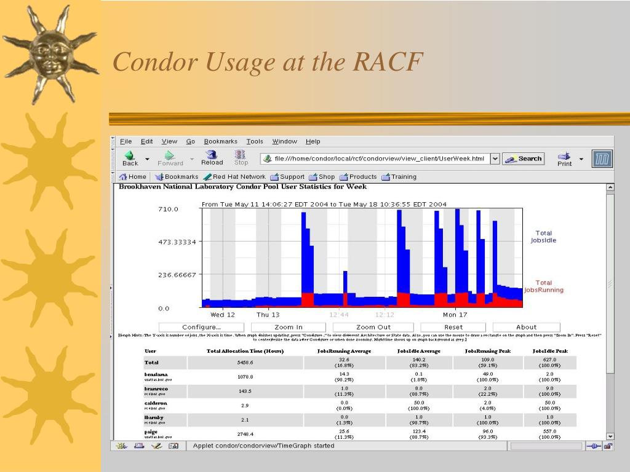Open the Products bookmark
The width and height of the screenshot is (630, 472).
[359, 176]
